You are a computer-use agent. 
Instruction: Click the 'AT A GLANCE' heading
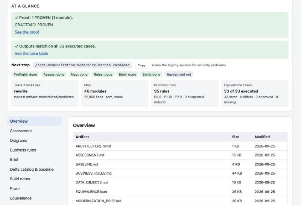[x=25, y=6]
